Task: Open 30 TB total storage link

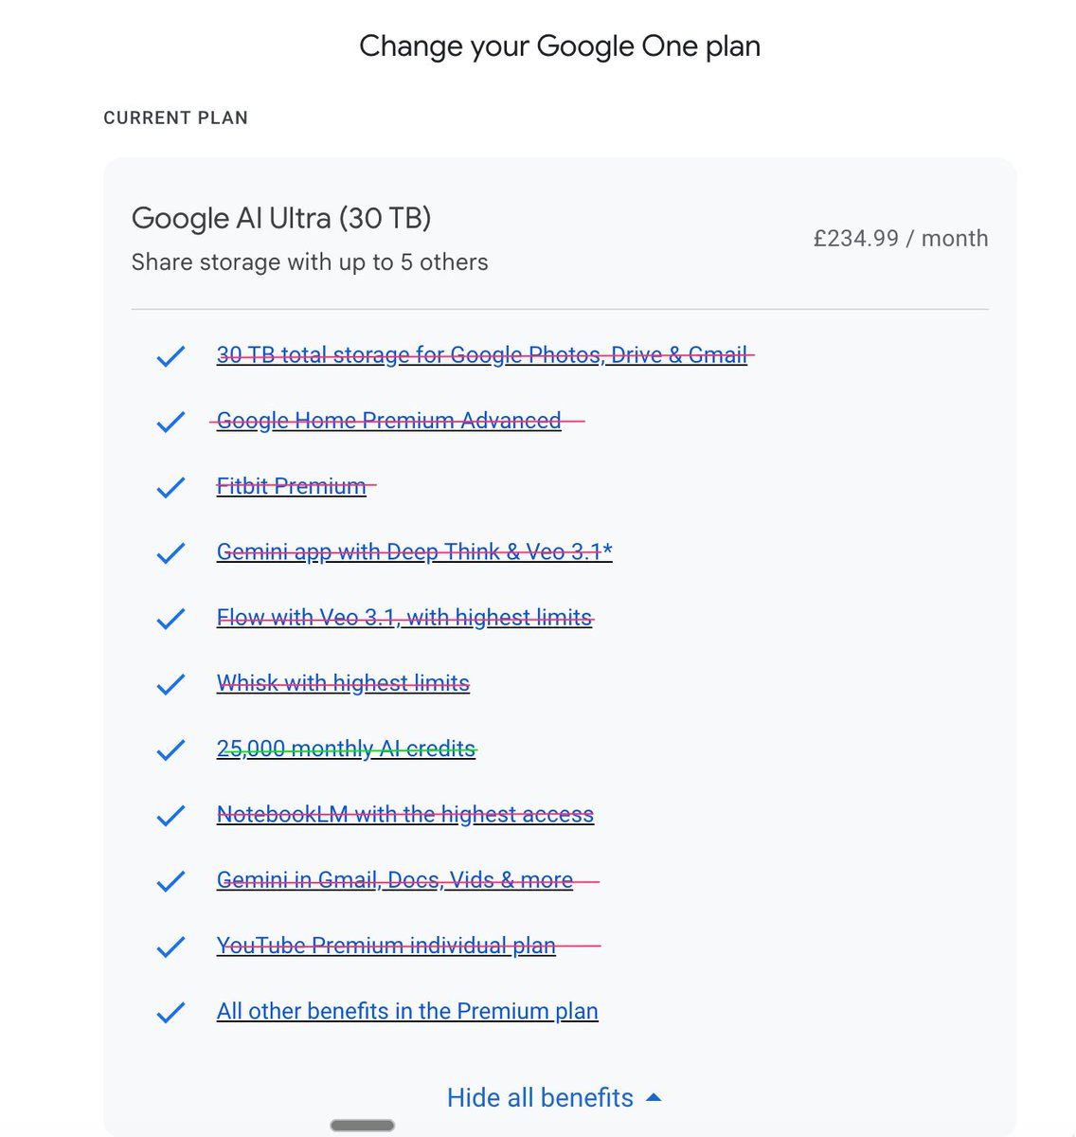Action: coord(482,355)
